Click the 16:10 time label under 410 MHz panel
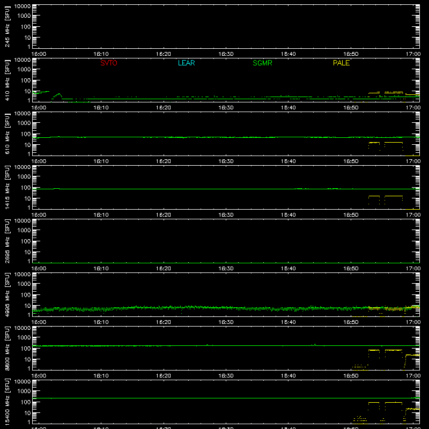 click(101, 108)
